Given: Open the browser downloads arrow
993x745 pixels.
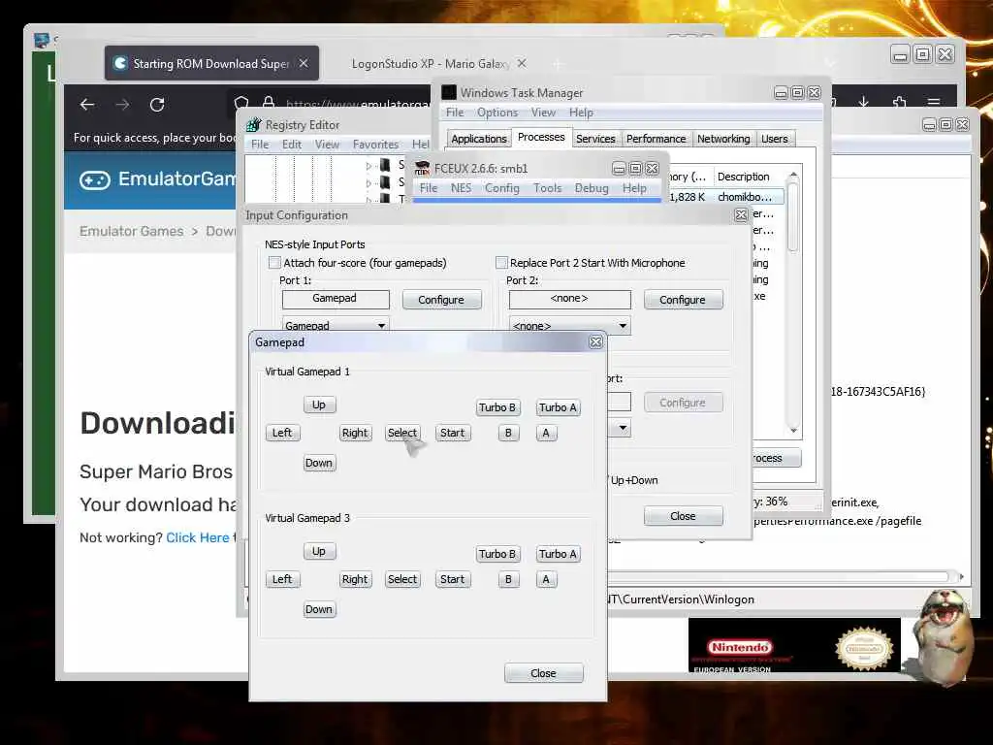Looking at the screenshot, I should (863, 101).
